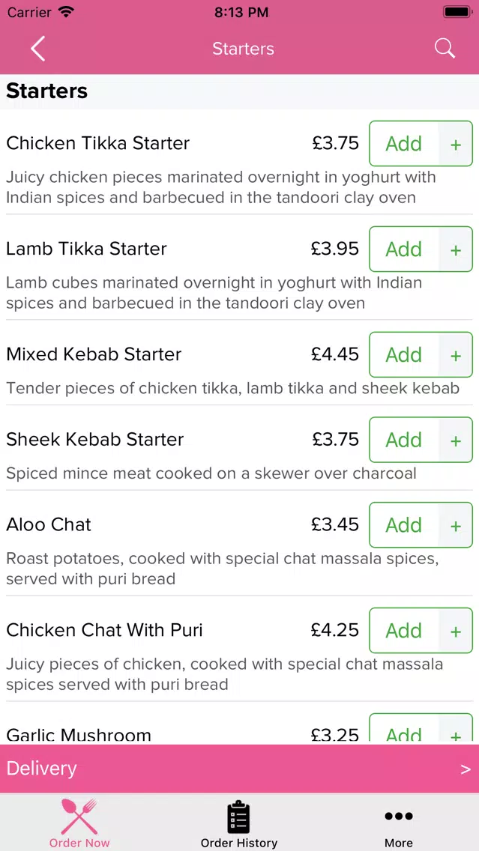The width and height of the screenshot is (479, 851).
Task: Switch to the Order History tab
Action: click(239, 824)
